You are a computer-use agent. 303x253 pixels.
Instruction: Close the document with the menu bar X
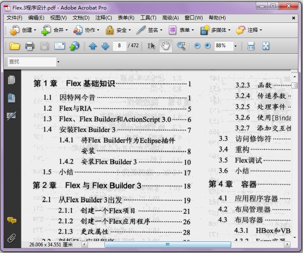[x=293, y=18]
